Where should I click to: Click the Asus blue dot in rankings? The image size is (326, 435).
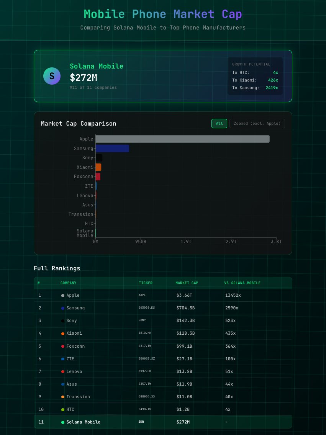tap(63, 384)
